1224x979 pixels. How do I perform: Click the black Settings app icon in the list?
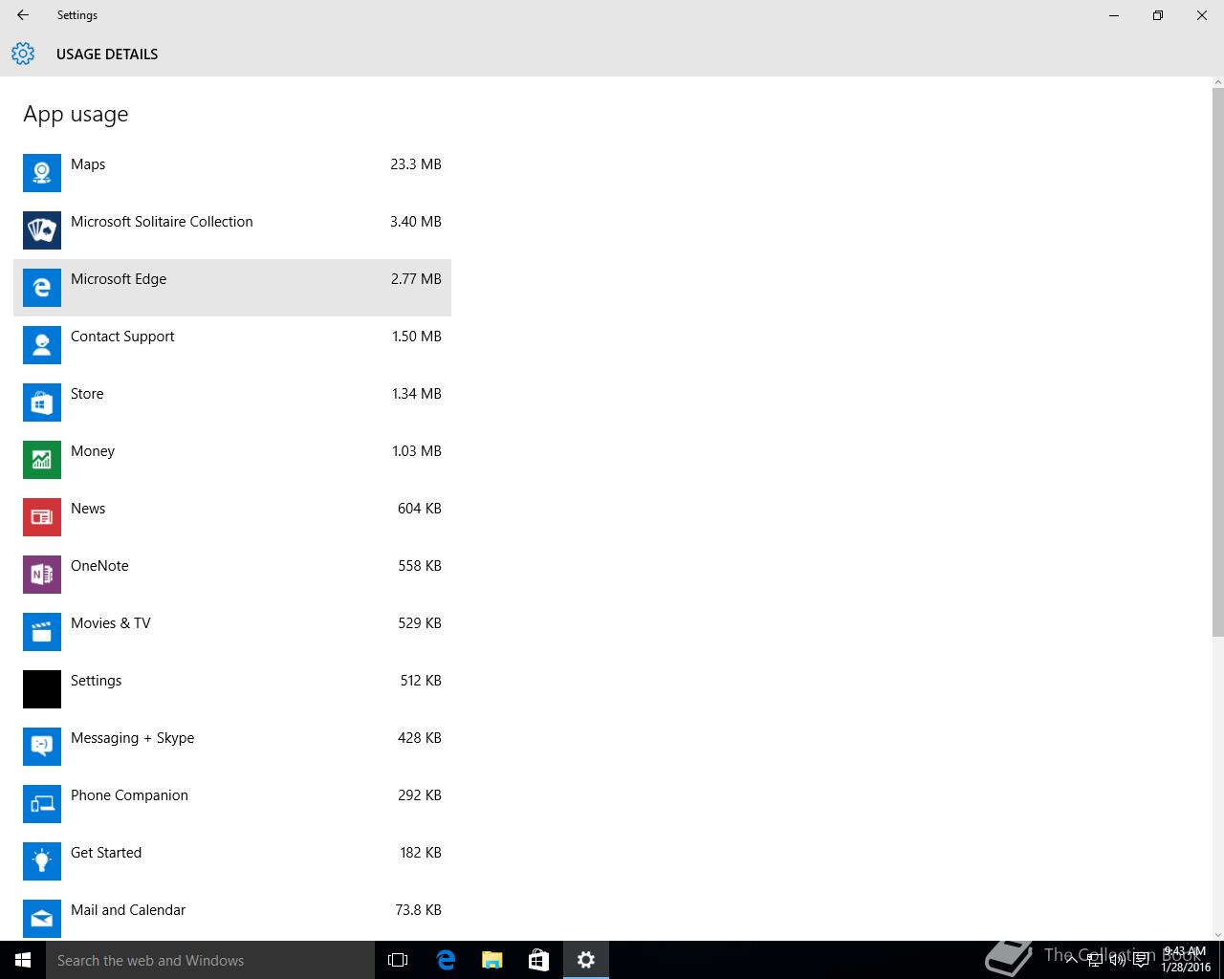pyautogui.click(x=42, y=689)
